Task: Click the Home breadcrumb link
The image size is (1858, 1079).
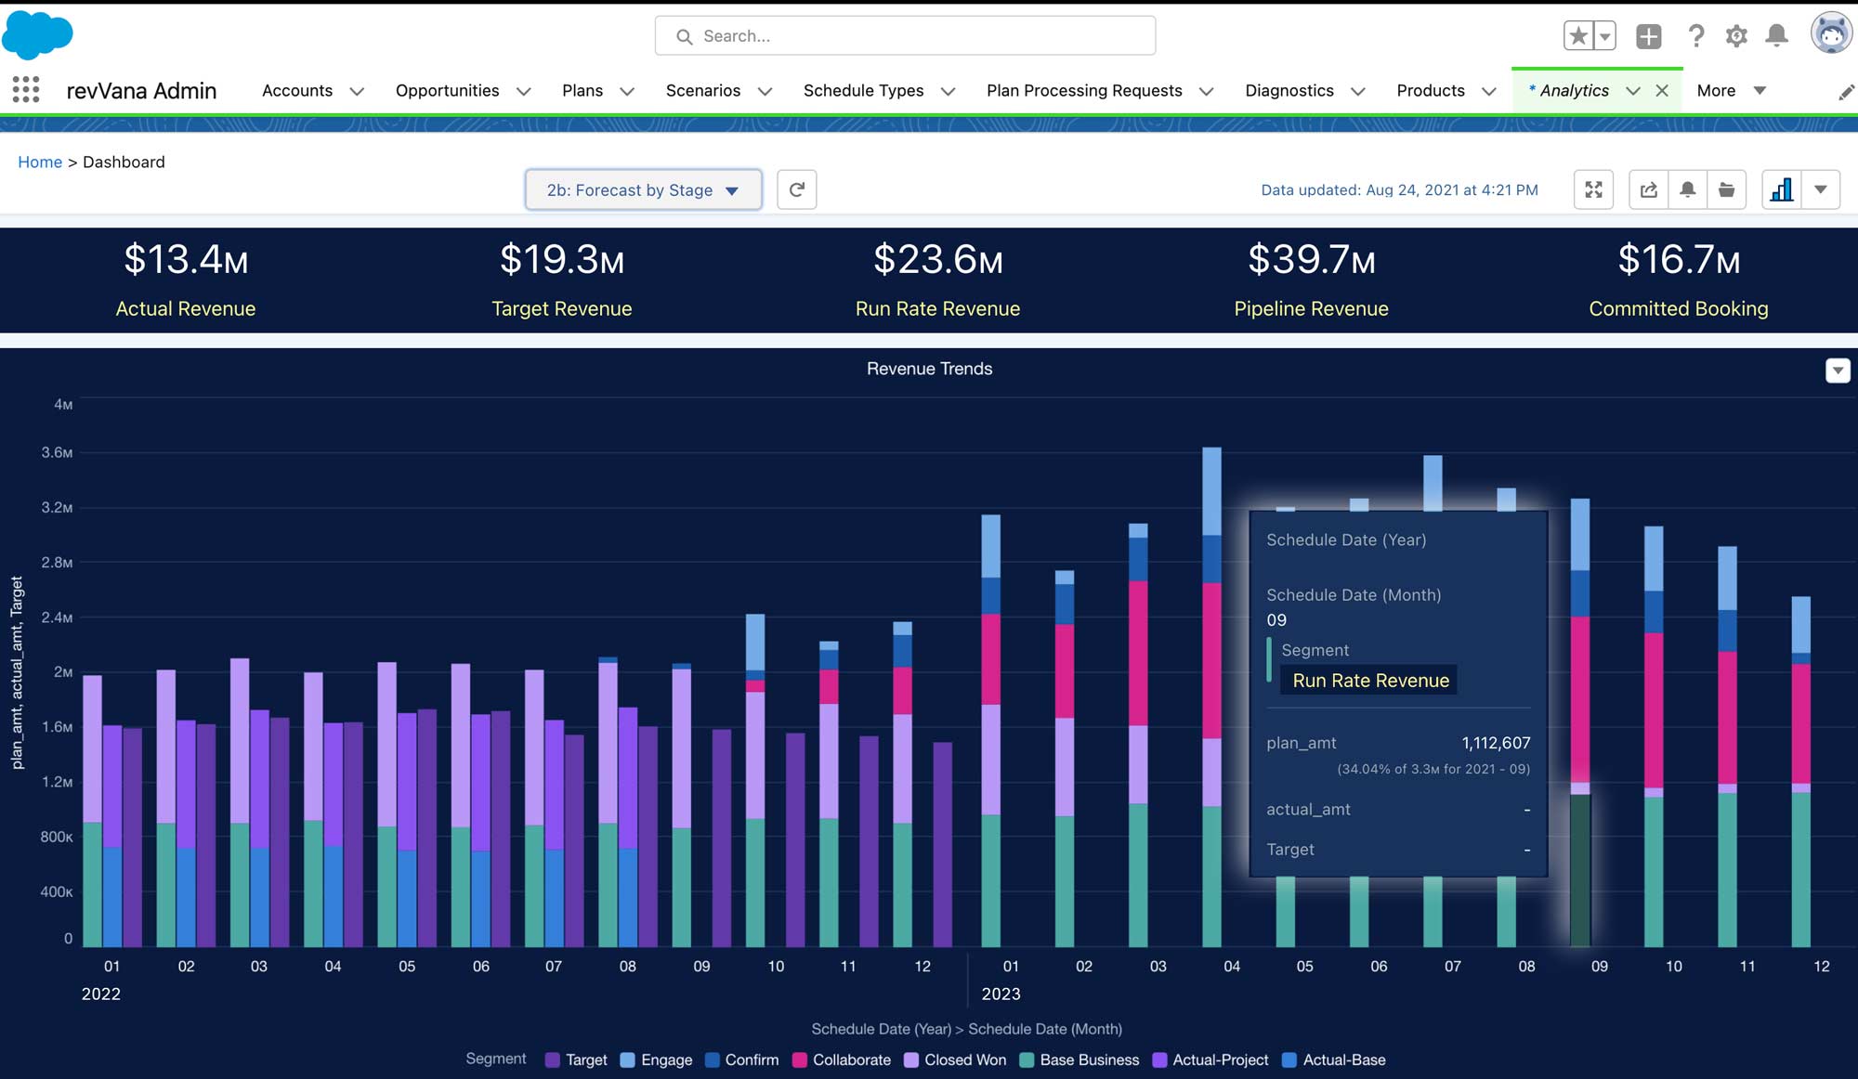Action: tap(40, 162)
